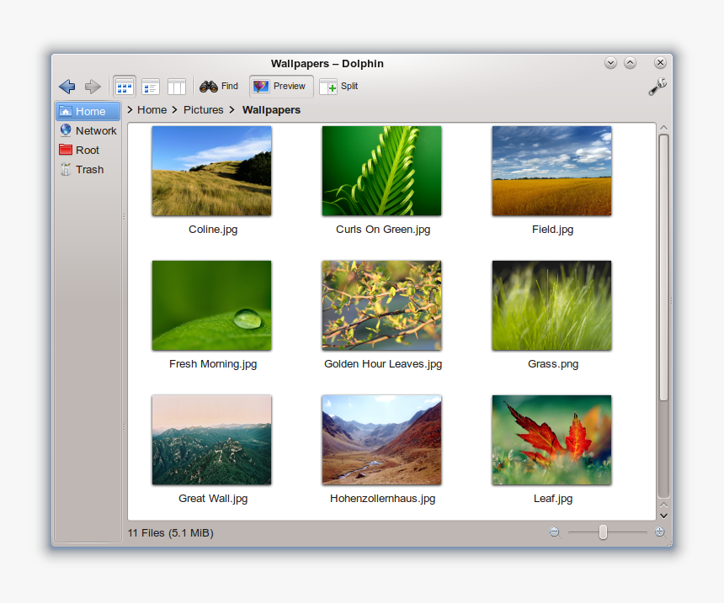
Task: Click the zoom in magnifier icon
Action: pyautogui.click(x=659, y=532)
